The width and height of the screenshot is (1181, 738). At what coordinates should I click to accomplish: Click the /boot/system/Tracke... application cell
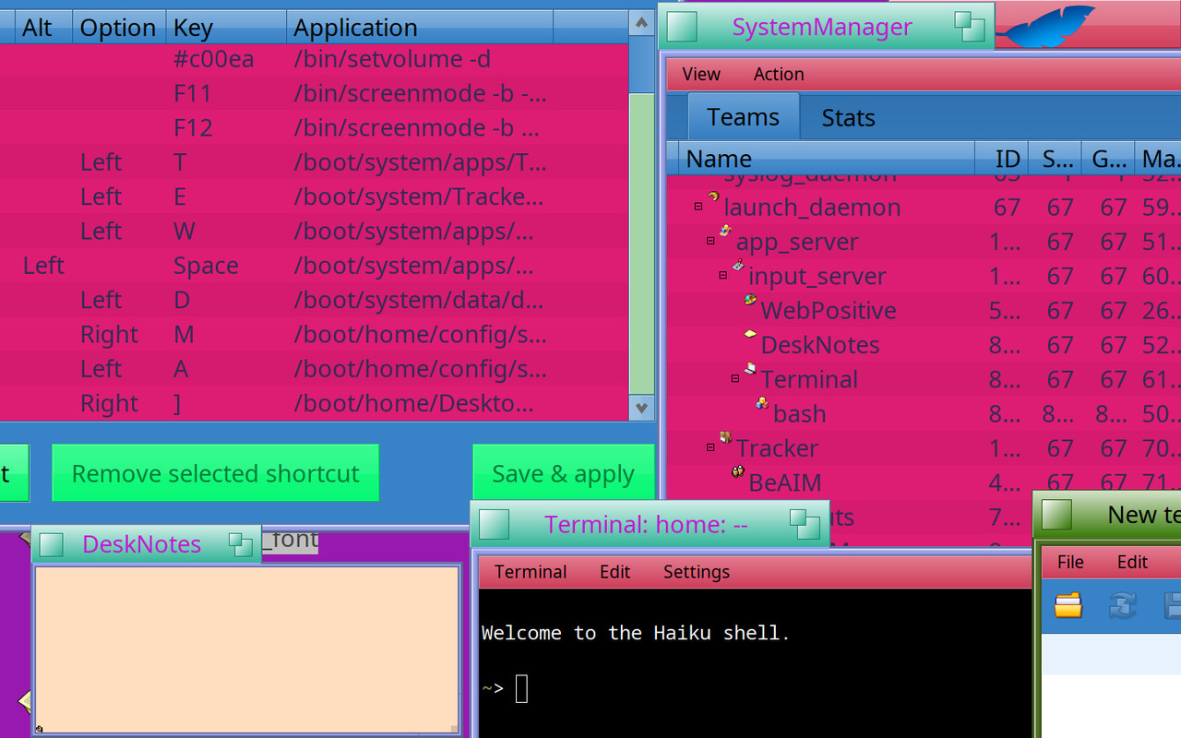(x=418, y=196)
